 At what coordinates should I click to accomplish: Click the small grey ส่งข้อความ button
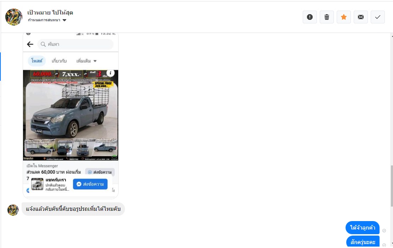point(100,172)
